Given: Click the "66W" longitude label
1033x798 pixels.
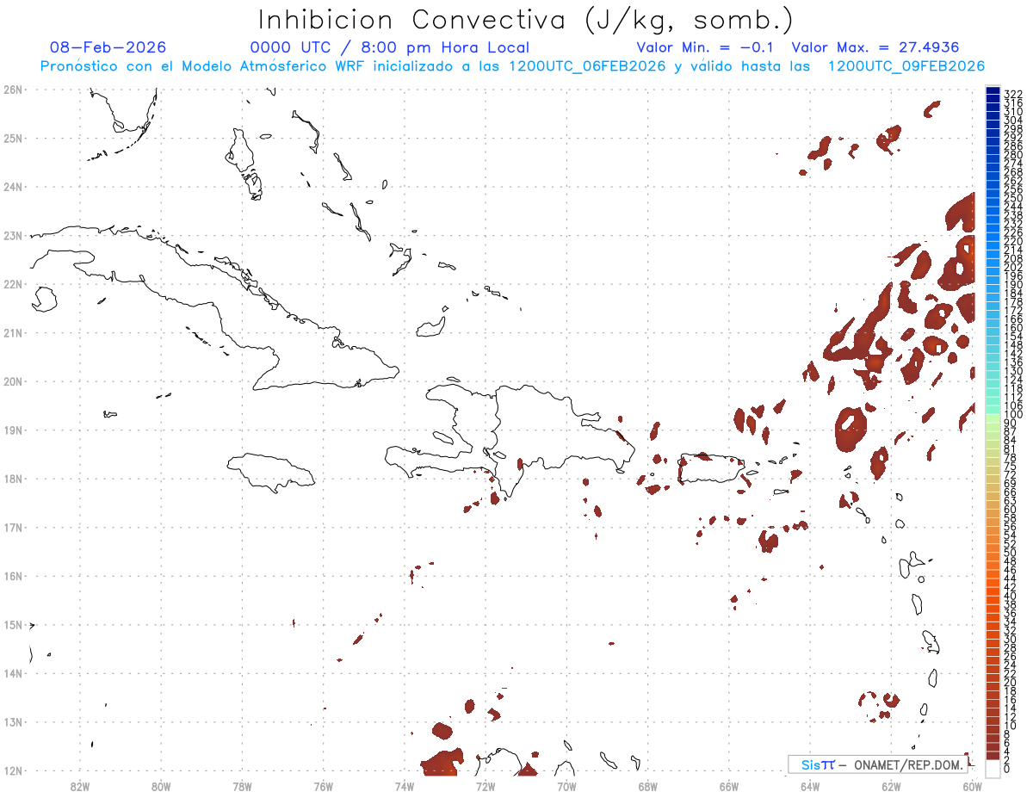Looking at the screenshot, I should pos(729,785).
